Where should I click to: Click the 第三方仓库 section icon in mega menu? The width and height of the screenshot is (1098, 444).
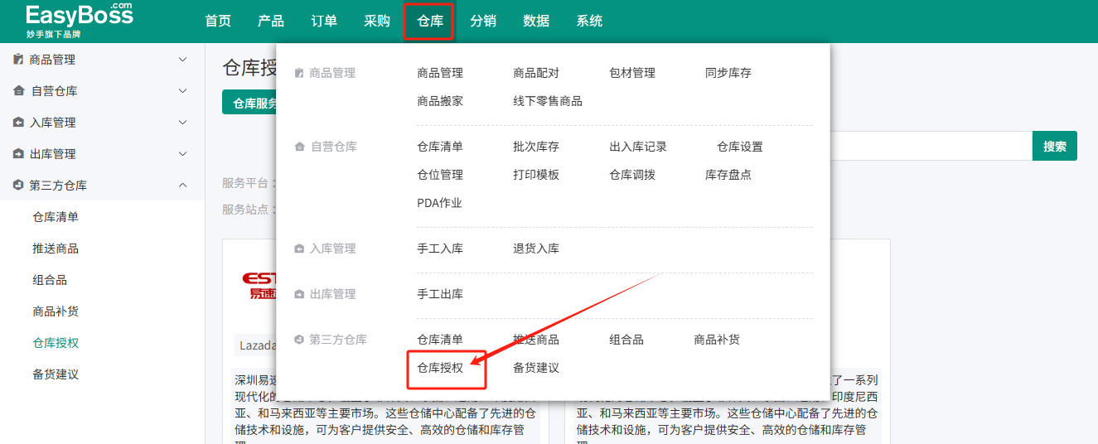[300, 340]
